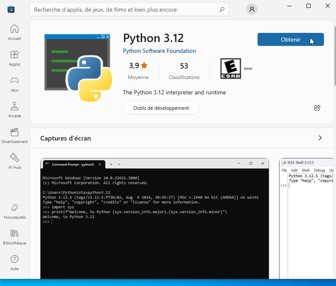Go to Divertissement section

[15, 136]
